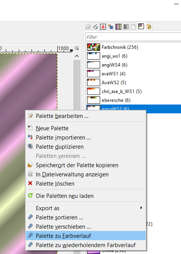Open the Document templates tab icon
181x254 pixels.
pos(133,27)
